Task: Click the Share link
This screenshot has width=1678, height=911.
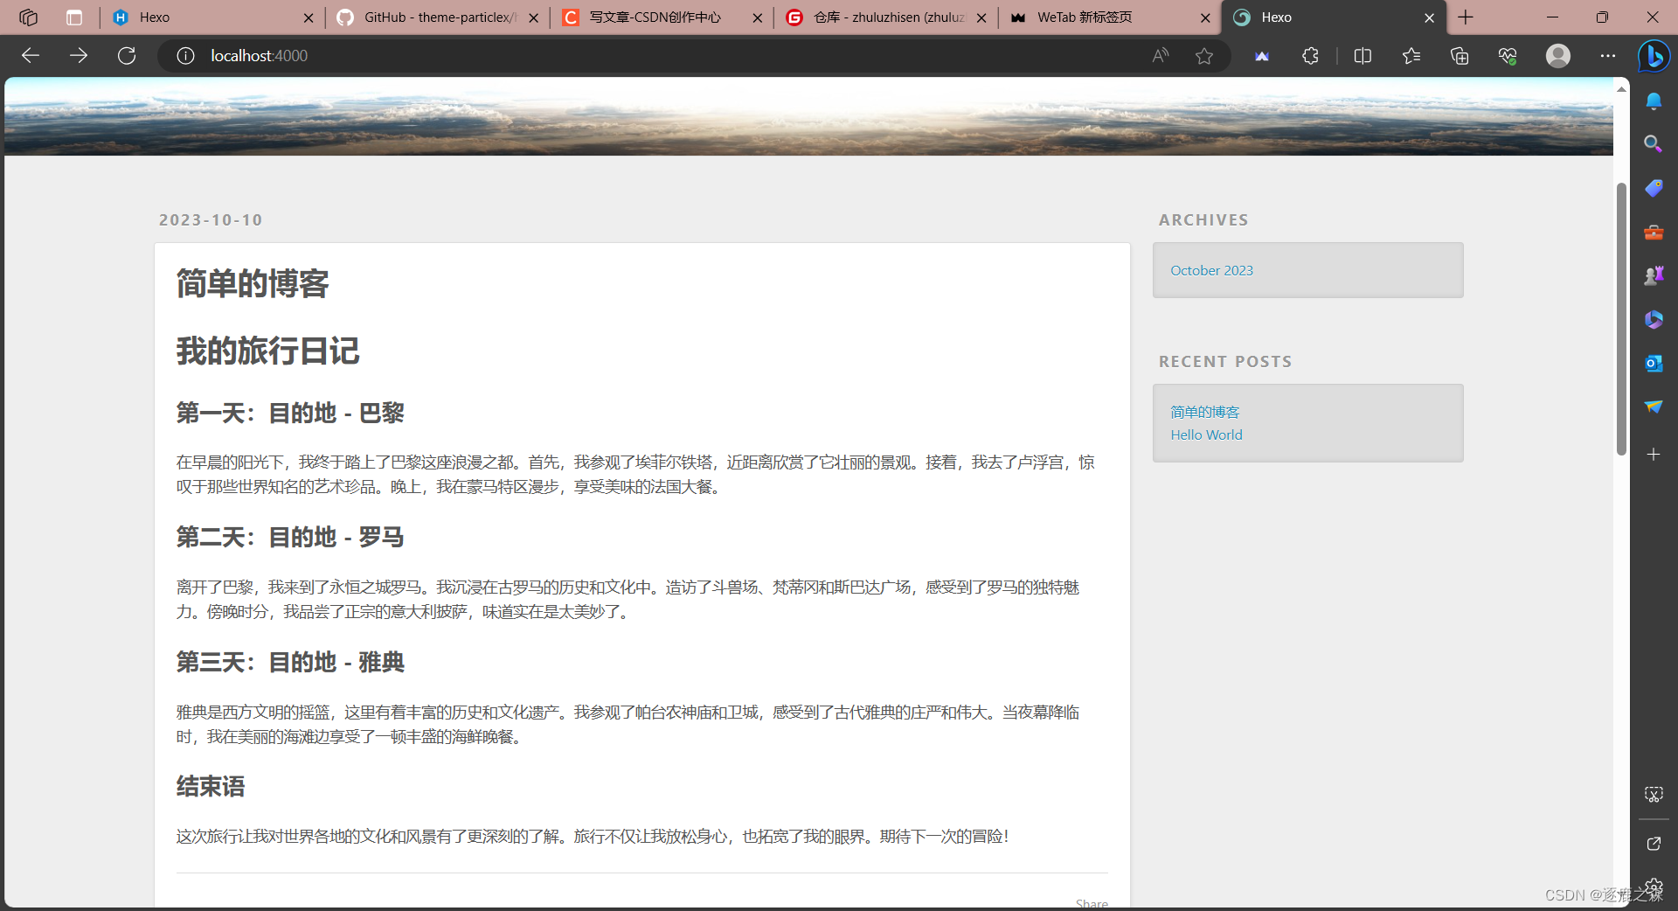Action: coord(1092,903)
